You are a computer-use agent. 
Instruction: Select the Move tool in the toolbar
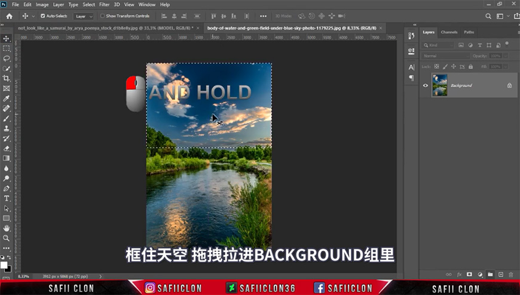point(7,38)
